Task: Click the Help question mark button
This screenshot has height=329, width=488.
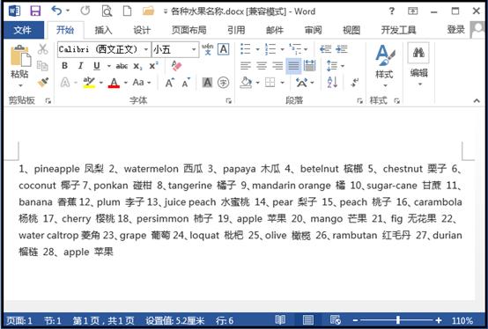Action: (391, 11)
